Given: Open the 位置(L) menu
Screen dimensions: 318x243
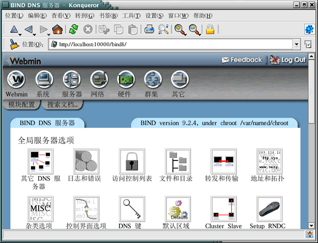Looking at the screenshot, I should (14, 16).
